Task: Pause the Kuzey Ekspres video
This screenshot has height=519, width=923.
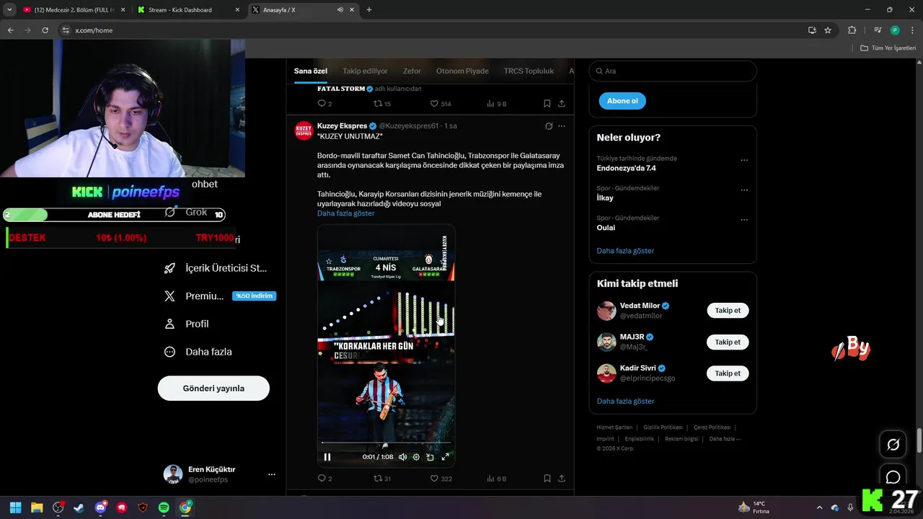Action: point(327,457)
